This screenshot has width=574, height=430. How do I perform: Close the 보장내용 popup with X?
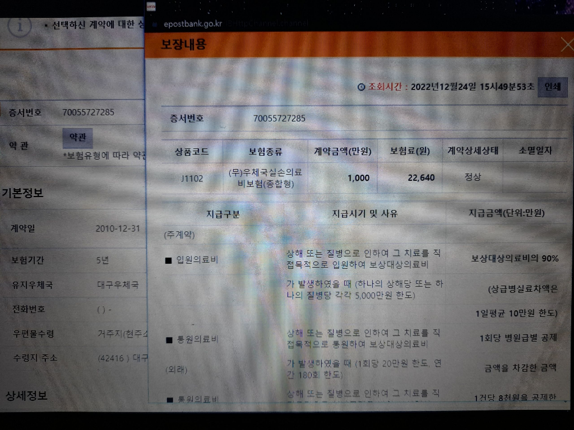[x=567, y=44]
